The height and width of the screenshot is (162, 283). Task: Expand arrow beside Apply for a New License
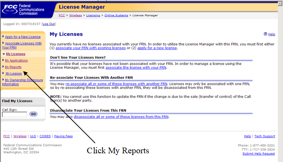[x=3, y=37]
